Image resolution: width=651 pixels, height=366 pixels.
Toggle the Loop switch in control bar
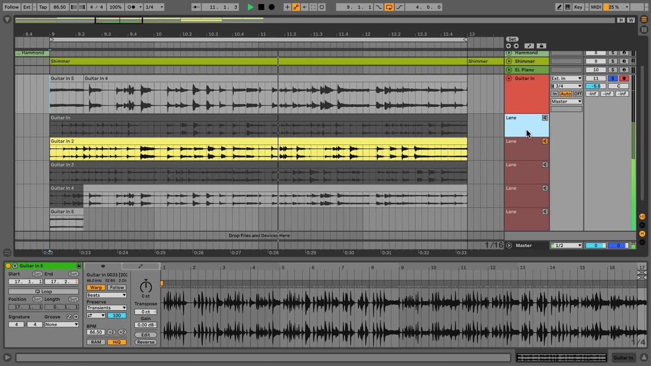pos(389,7)
